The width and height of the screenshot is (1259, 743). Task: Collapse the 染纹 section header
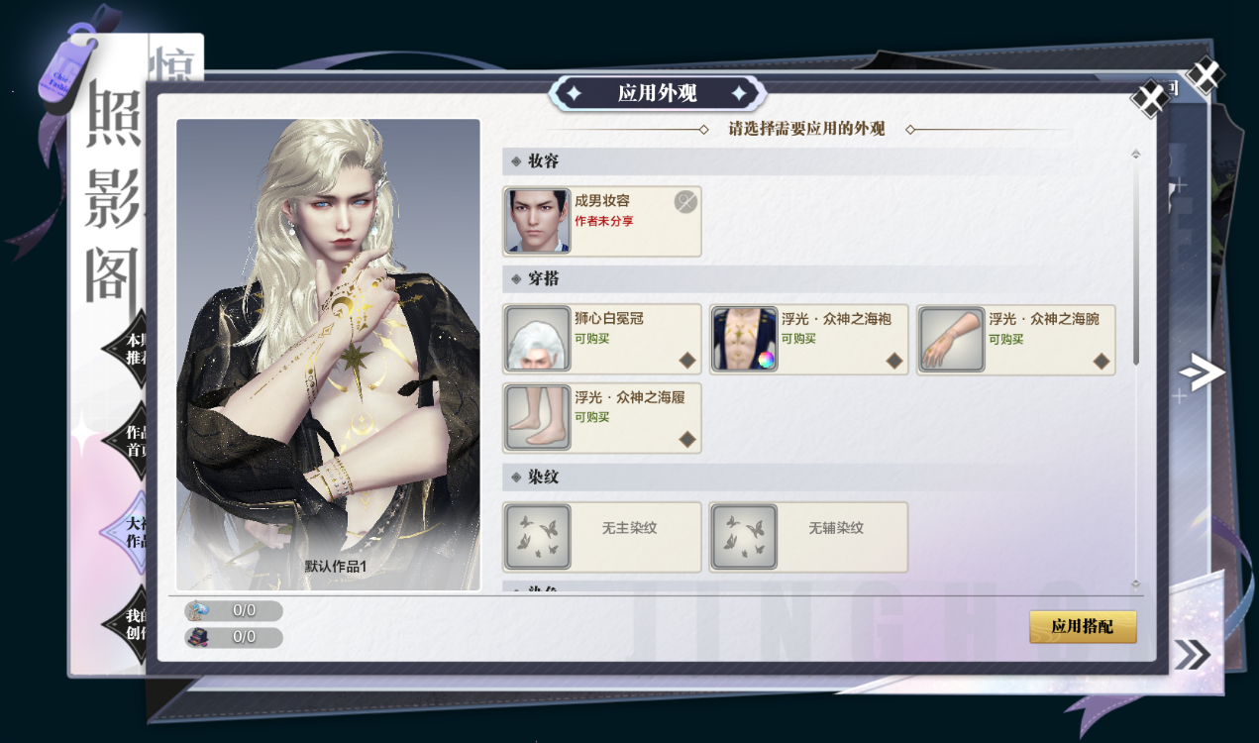817,477
